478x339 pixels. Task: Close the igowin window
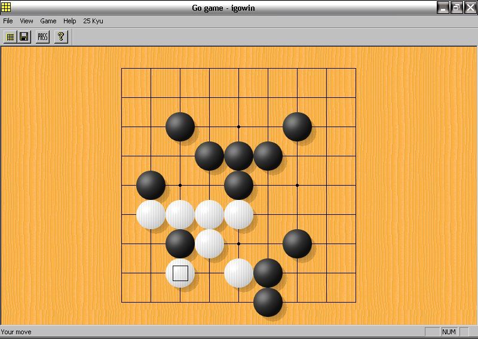pyautogui.click(x=470, y=7)
